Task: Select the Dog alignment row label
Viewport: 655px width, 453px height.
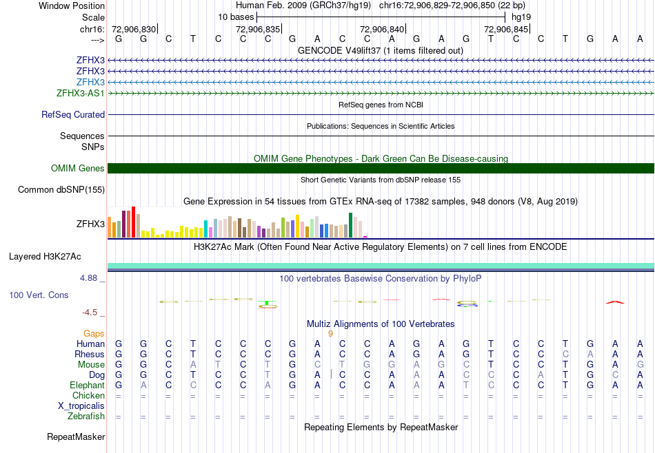Action: point(97,375)
